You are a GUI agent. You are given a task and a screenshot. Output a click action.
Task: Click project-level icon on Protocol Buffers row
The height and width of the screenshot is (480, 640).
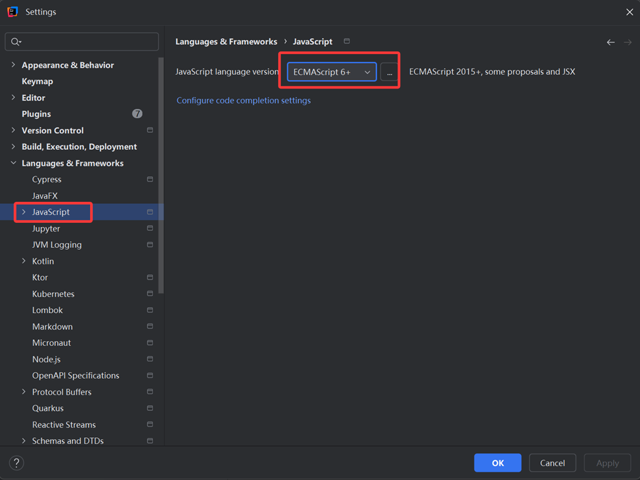[150, 391]
